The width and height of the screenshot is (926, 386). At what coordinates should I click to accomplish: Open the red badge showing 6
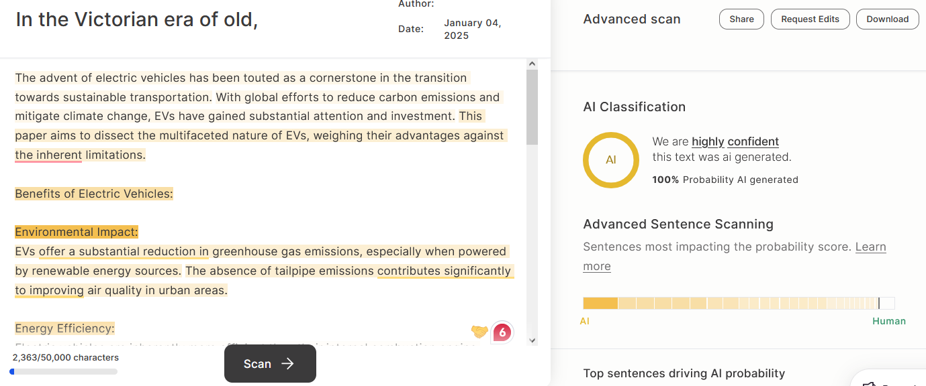[x=502, y=332]
